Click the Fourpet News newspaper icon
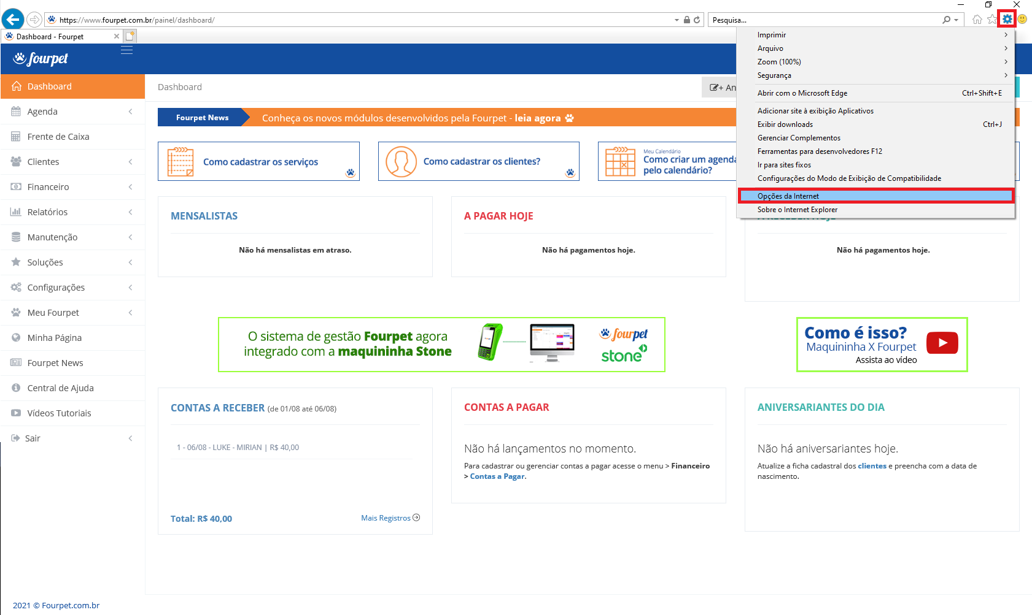Screen dimensions: 1032x615 pyautogui.click(x=16, y=362)
